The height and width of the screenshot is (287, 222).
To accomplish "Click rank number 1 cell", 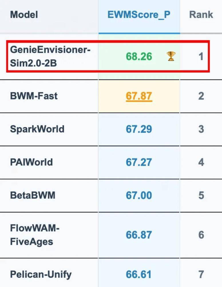I will [x=201, y=56].
